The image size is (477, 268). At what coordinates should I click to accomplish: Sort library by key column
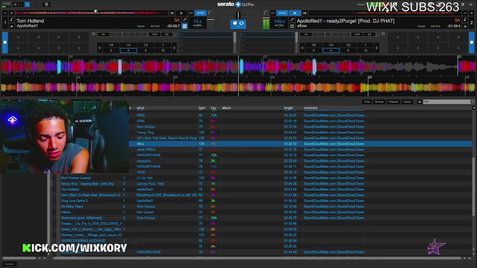pos(214,108)
